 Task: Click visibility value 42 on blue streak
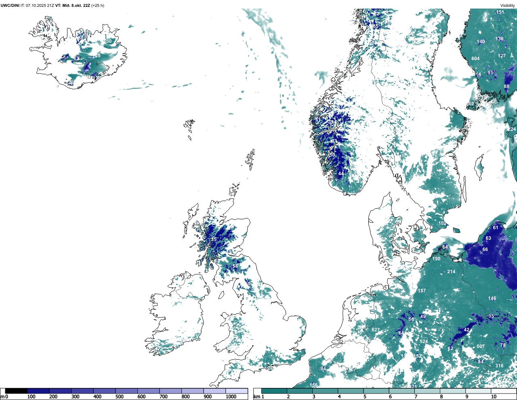tap(467, 330)
